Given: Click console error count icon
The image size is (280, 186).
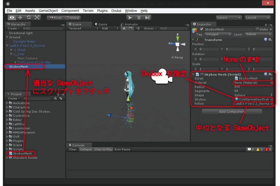Looking at the screenshot, I should tap(268, 149).
